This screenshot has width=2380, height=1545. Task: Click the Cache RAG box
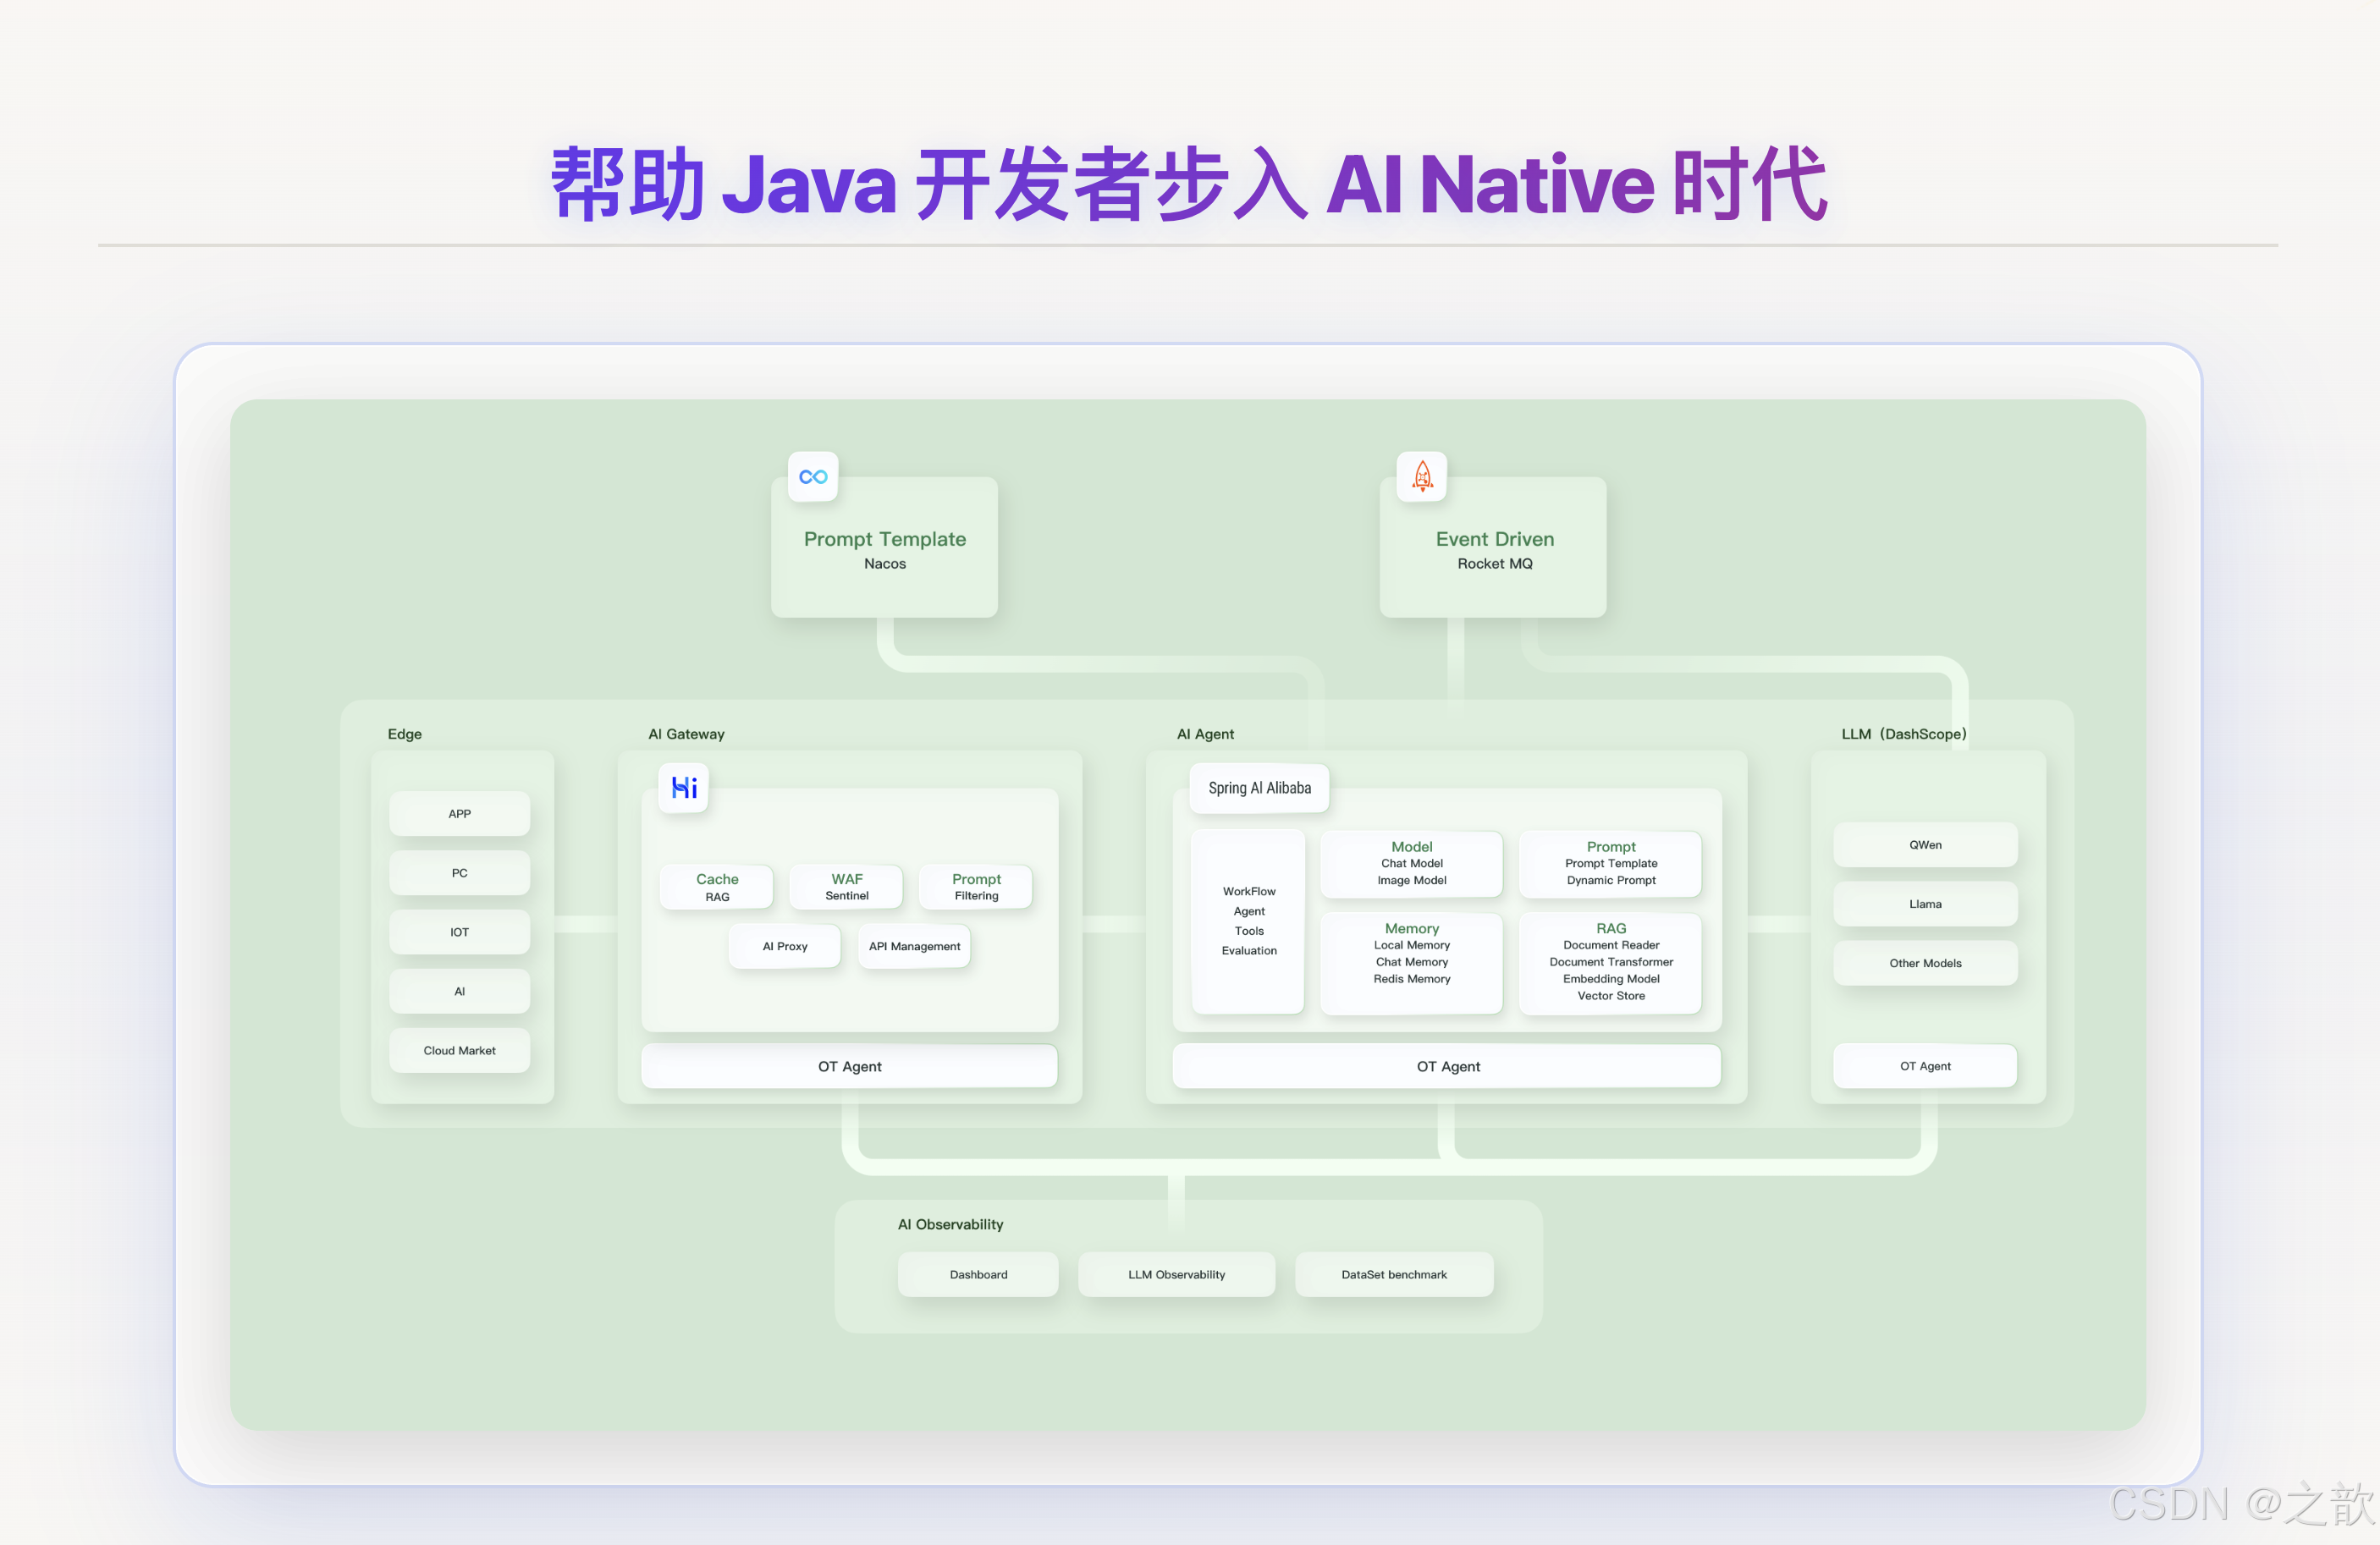click(x=717, y=887)
